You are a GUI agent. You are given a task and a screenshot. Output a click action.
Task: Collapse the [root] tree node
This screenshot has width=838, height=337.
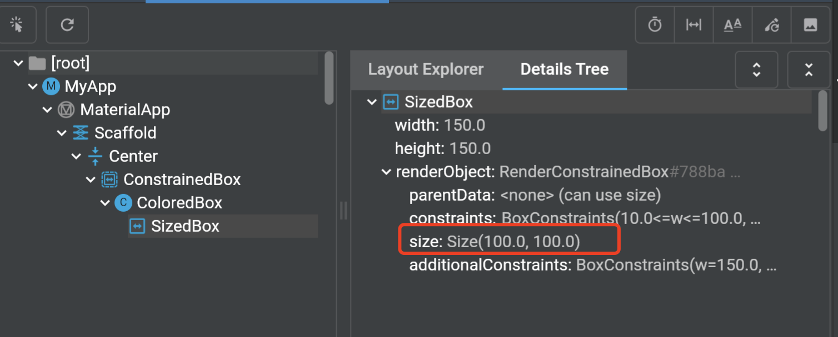coord(18,63)
